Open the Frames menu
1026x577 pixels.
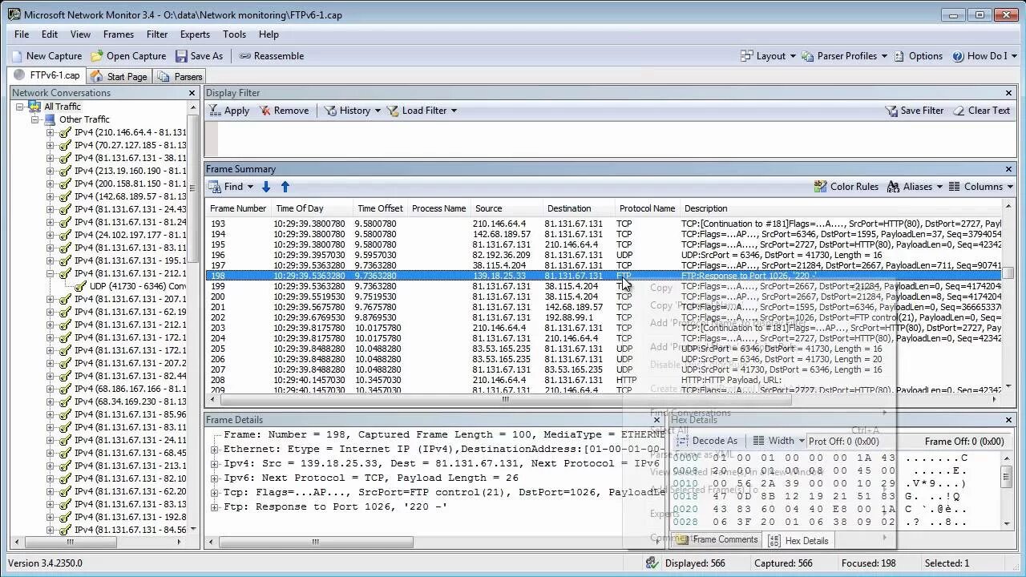(x=119, y=34)
